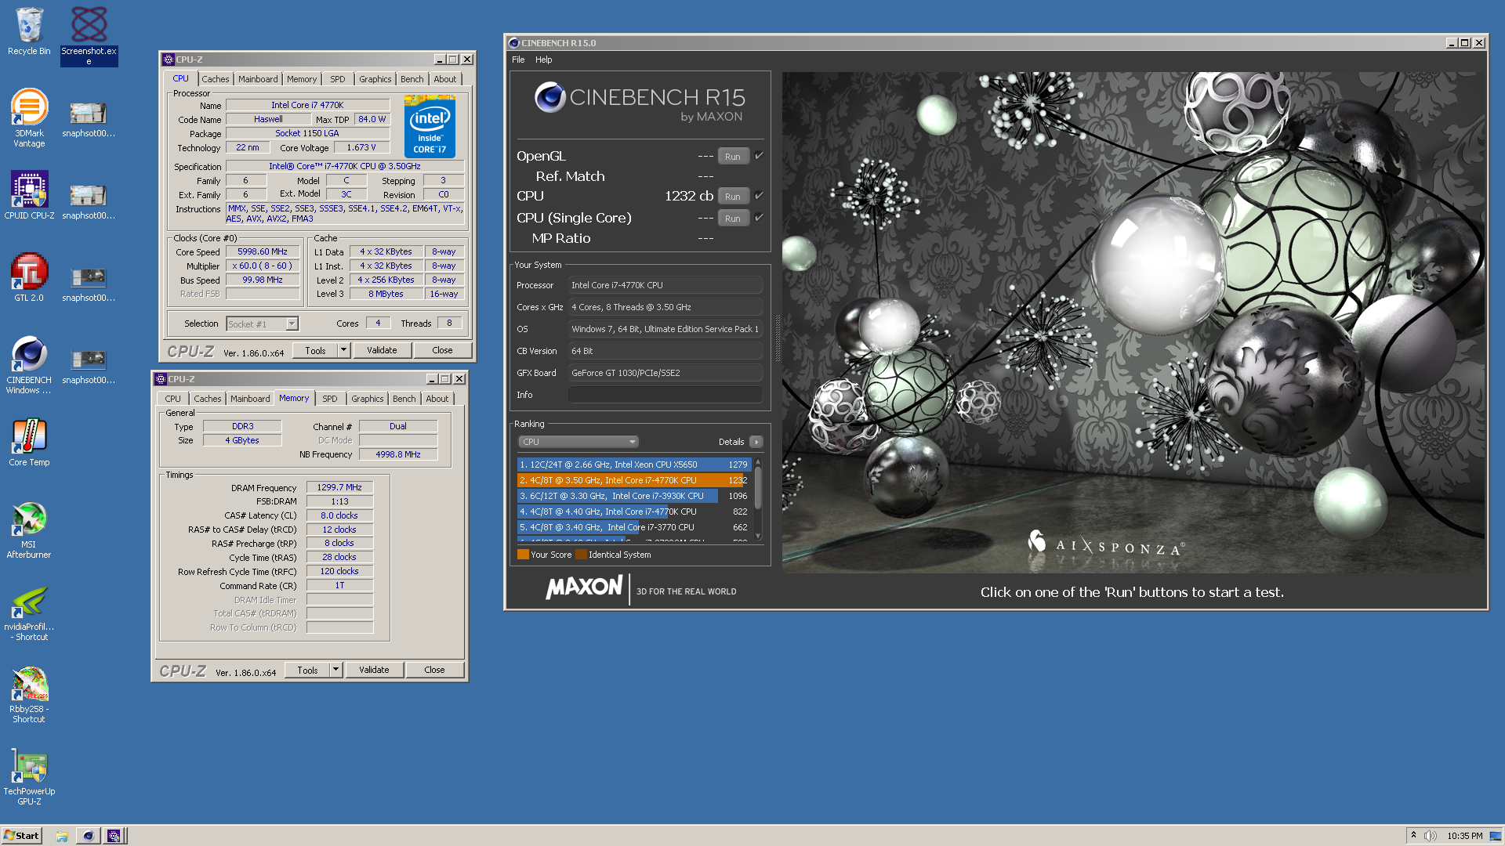Switch to Mainboard tab in upper CPU-Z
This screenshot has width=1505, height=846.
[258, 79]
